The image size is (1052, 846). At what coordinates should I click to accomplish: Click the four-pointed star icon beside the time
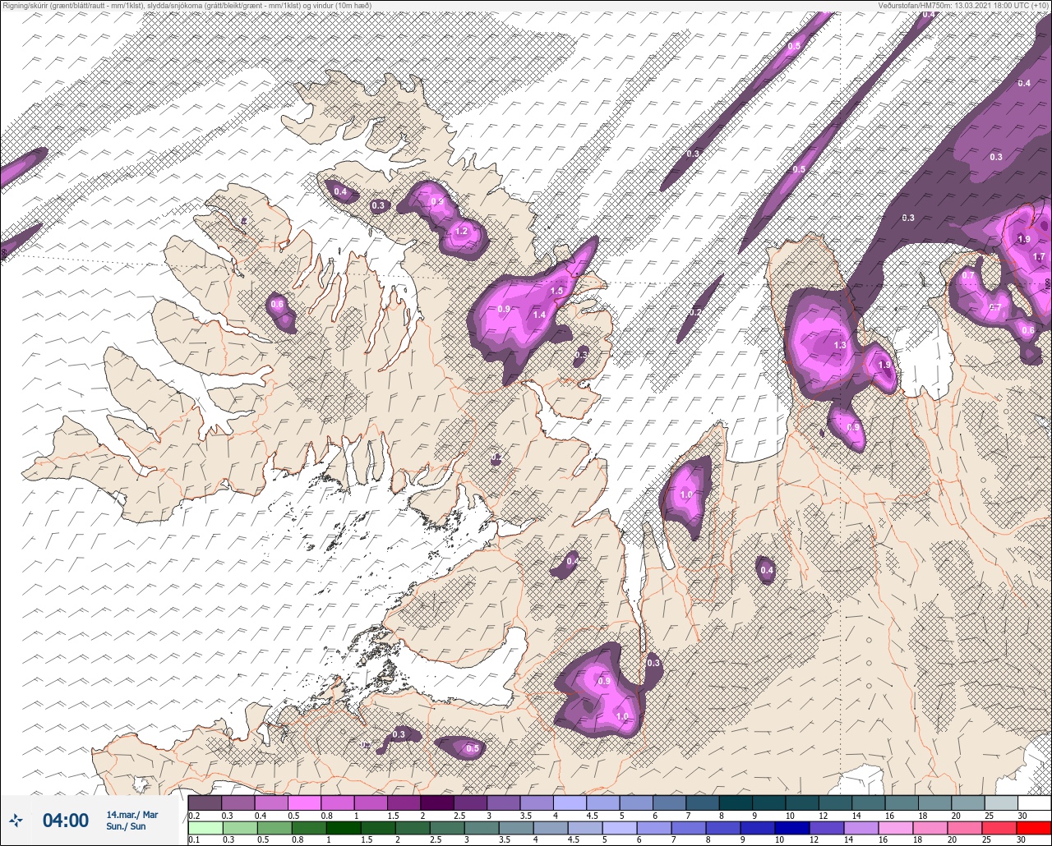[x=16, y=820]
